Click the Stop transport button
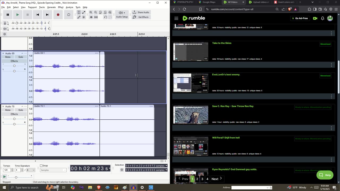340x191 pixels. [27, 15]
